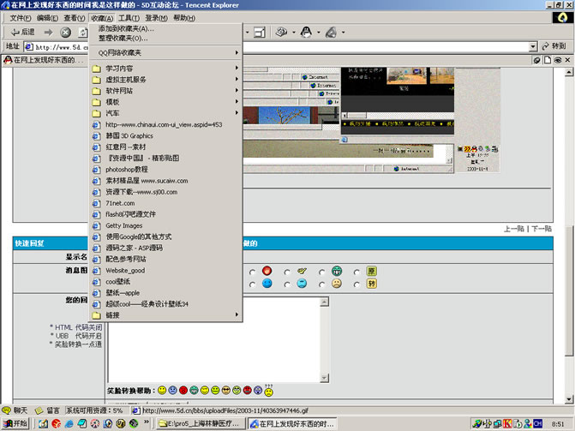Screen dimensions: 575x431
Task: Click the 在网上发现好东西的 browser tab
Action: pos(45,60)
